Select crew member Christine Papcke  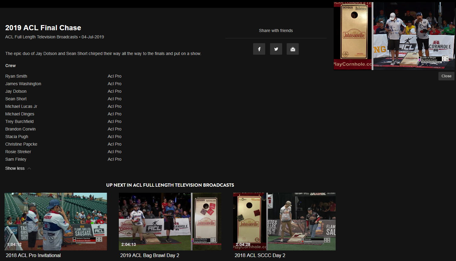click(x=21, y=144)
